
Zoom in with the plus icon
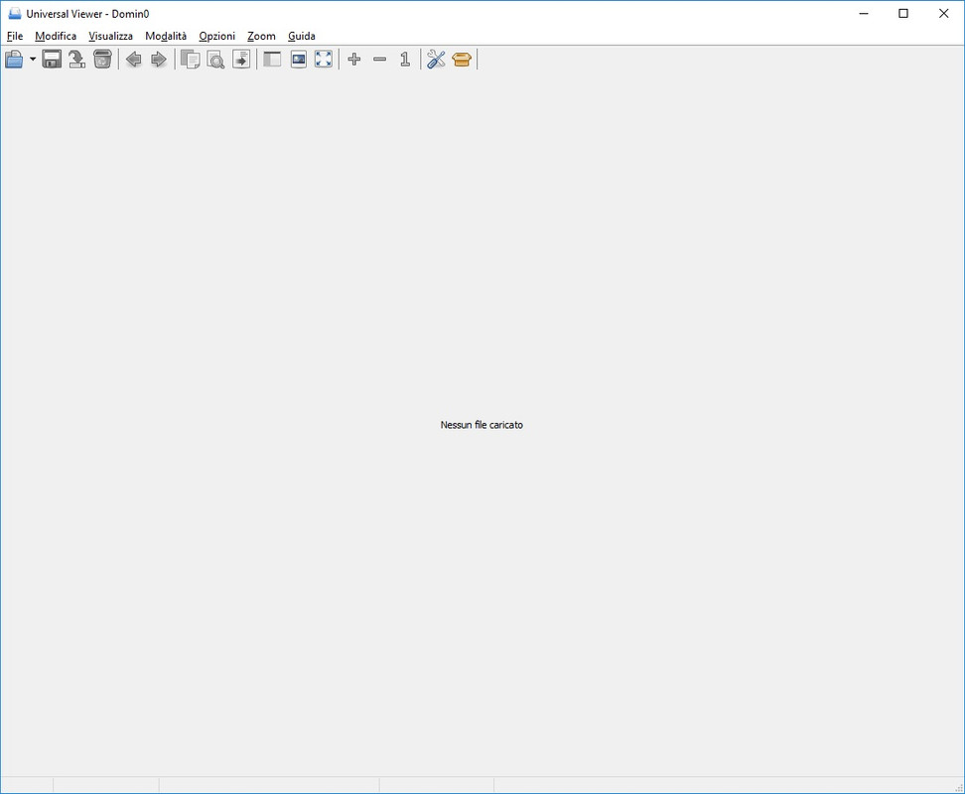(x=354, y=60)
